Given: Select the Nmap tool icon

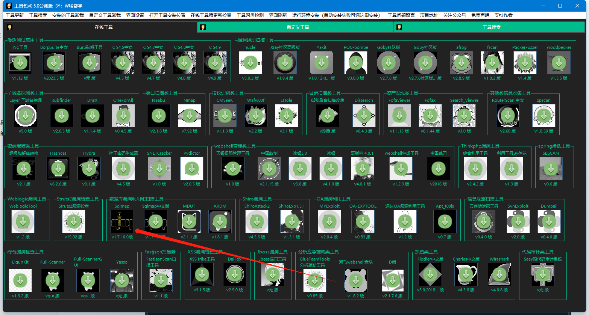Looking at the screenshot, I should 190,116.
